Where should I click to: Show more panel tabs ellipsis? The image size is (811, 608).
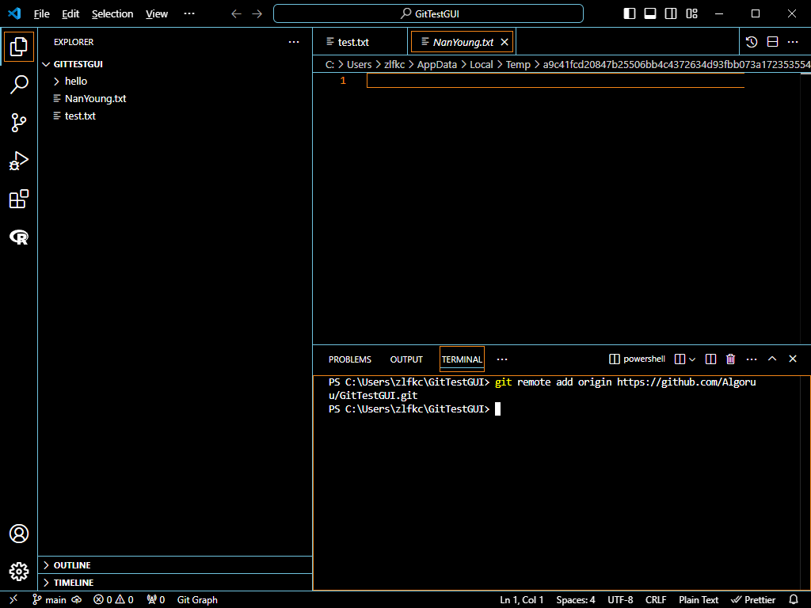coord(502,359)
